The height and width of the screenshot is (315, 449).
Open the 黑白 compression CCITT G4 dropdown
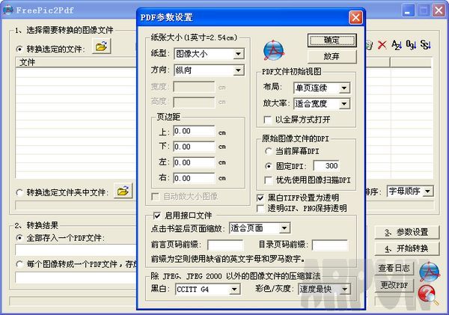(x=234, y=290)
